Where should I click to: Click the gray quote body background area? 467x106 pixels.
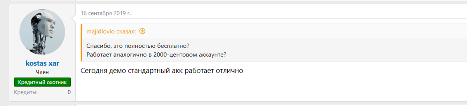pos(321,50)
